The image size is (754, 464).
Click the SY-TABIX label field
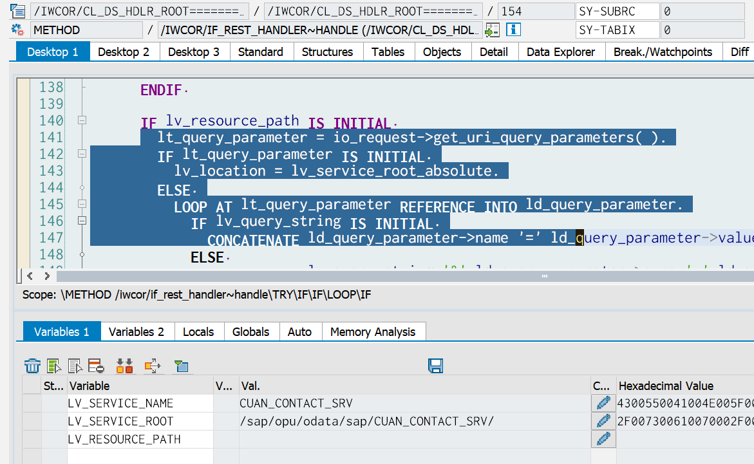[x=617, y=30]
